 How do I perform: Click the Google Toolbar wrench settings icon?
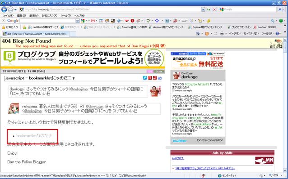click(273, 21)
